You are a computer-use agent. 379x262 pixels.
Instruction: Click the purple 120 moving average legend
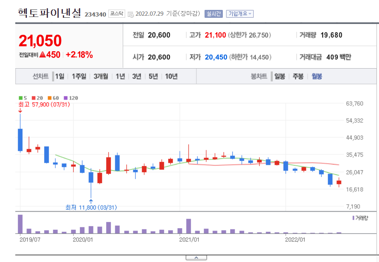pos(71,98)
